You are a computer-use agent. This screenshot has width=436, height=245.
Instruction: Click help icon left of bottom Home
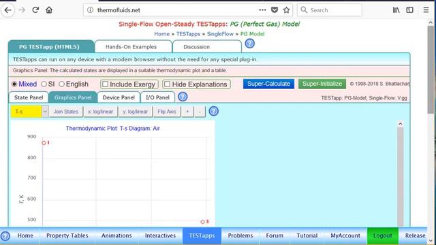click(5, 236)
